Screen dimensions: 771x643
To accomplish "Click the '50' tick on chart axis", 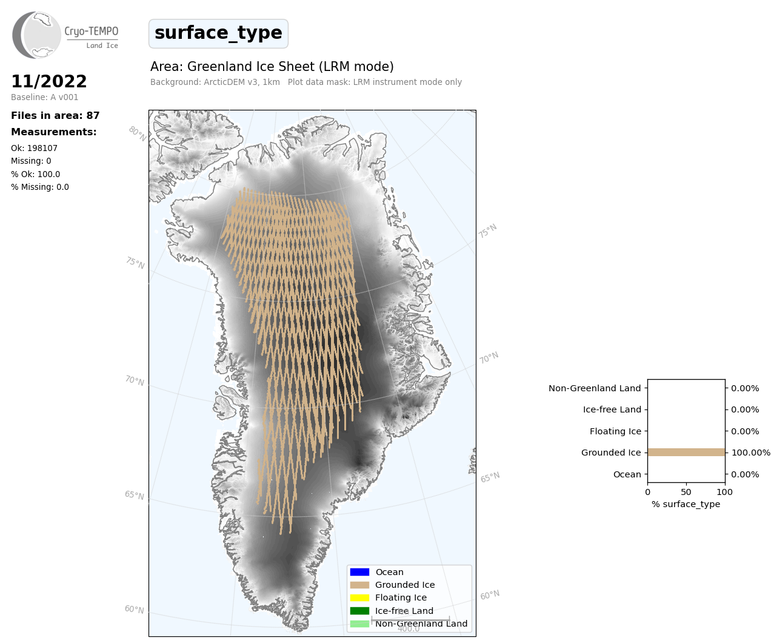I will point(686,492).
